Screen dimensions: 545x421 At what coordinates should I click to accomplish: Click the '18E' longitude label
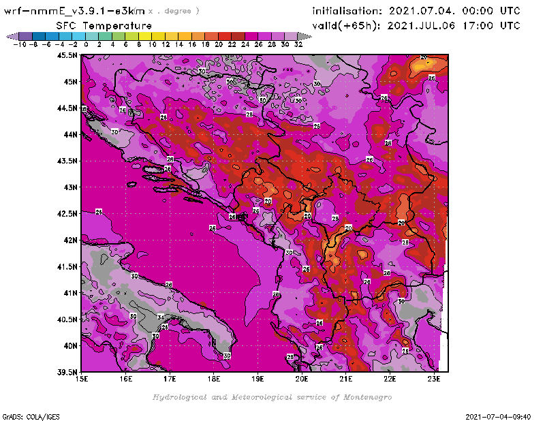point(214,379)
